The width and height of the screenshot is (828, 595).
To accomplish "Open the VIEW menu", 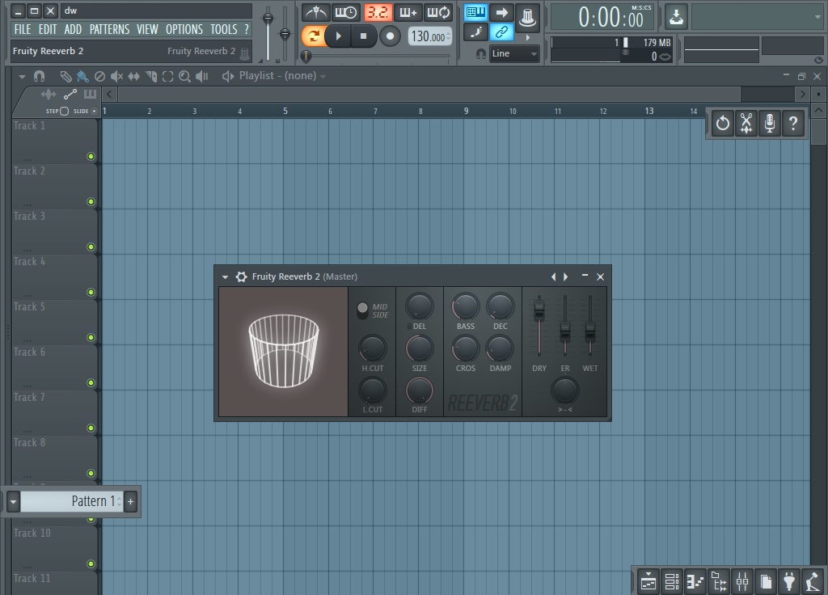I will [x=147, y=30].
